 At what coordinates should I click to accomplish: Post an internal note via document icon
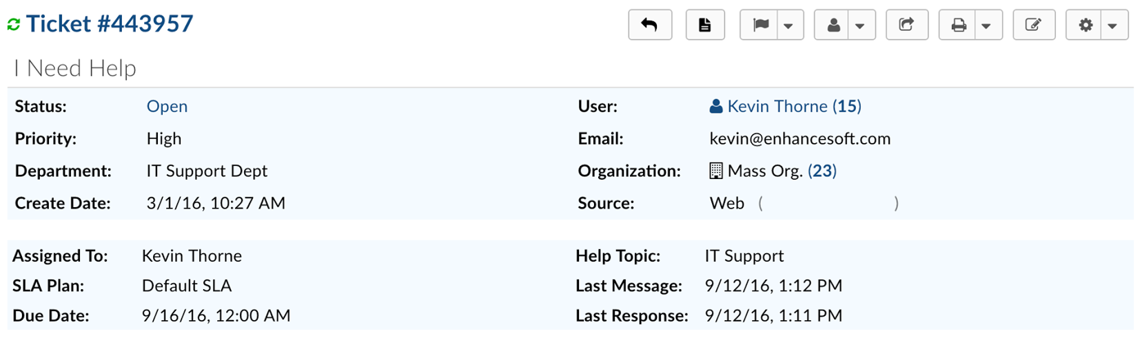(x=704, y=25)
